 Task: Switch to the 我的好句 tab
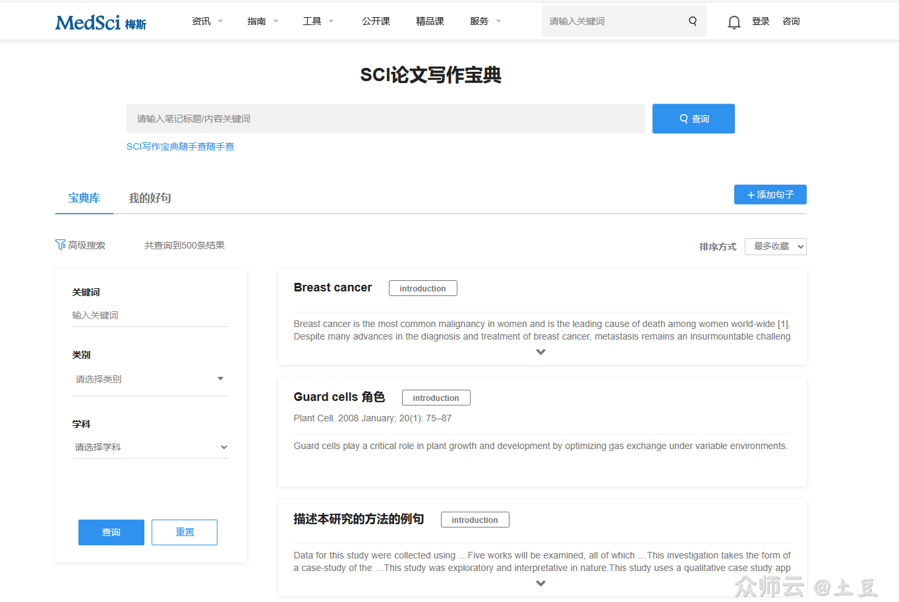150,198
